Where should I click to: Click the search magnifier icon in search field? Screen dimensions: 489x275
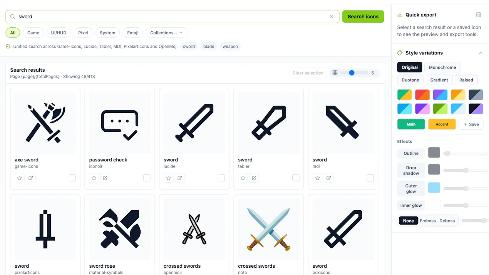click(x=12, y=17)
